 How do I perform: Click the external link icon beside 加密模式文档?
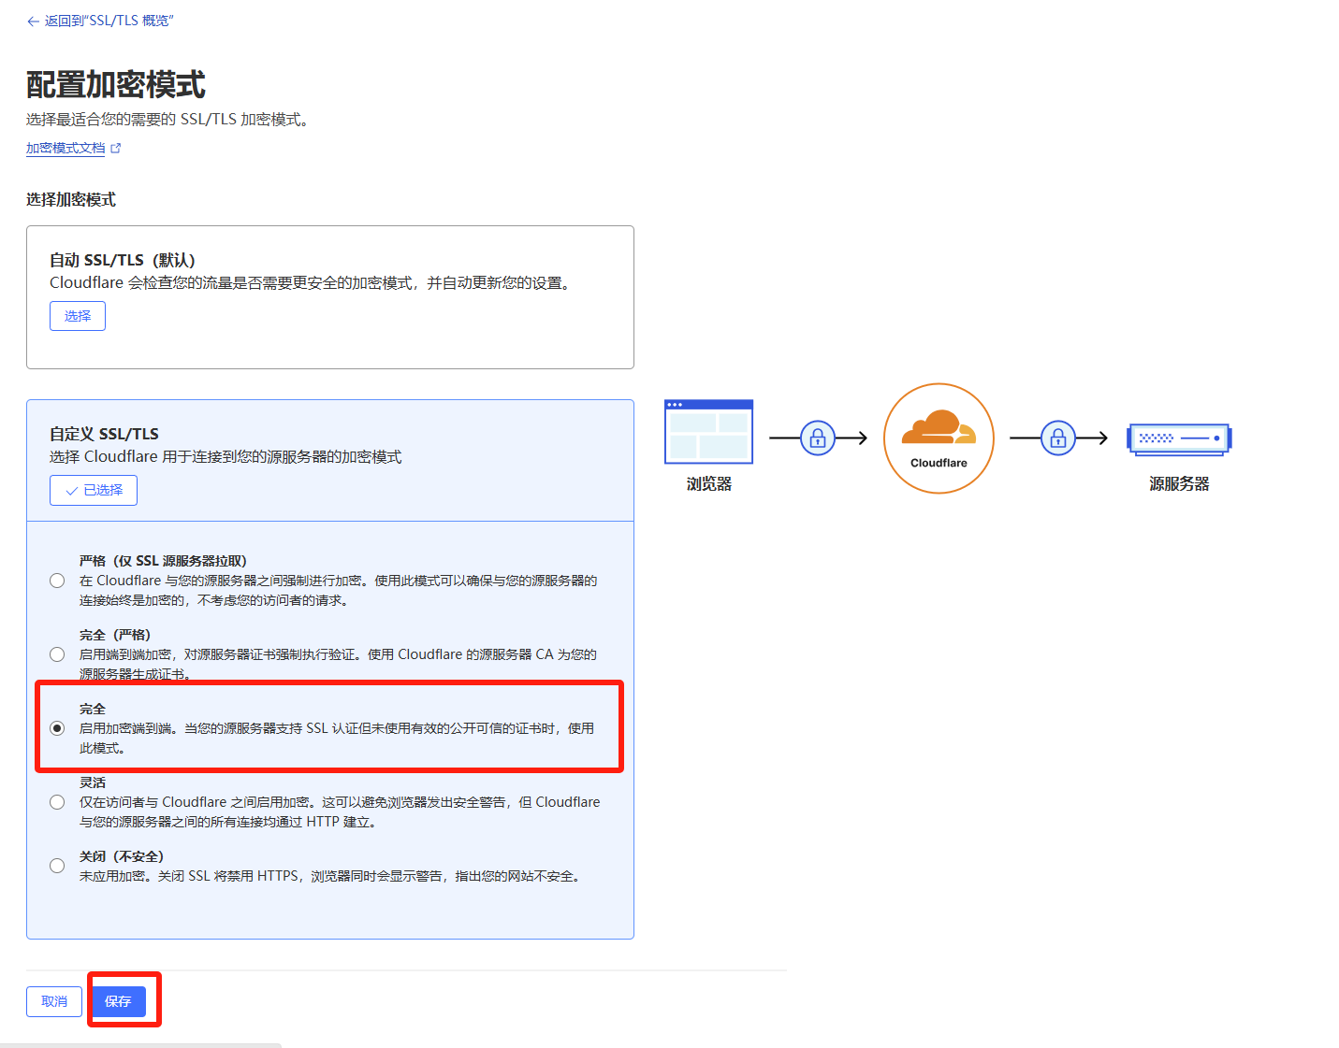[115, 147]
